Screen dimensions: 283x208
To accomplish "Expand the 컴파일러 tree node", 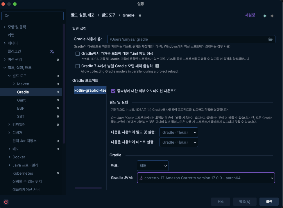I will [x=9, y=124].
